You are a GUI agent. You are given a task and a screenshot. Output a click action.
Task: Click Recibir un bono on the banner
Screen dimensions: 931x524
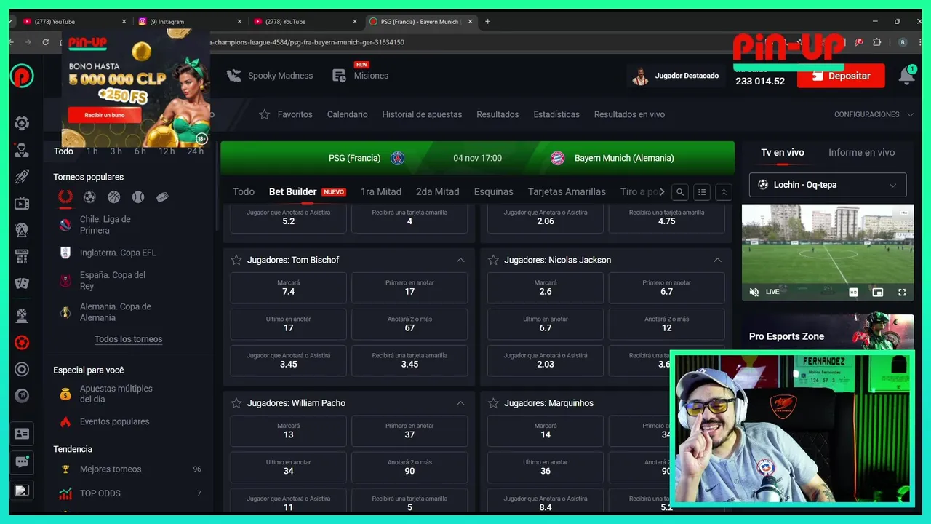point(105,115)
